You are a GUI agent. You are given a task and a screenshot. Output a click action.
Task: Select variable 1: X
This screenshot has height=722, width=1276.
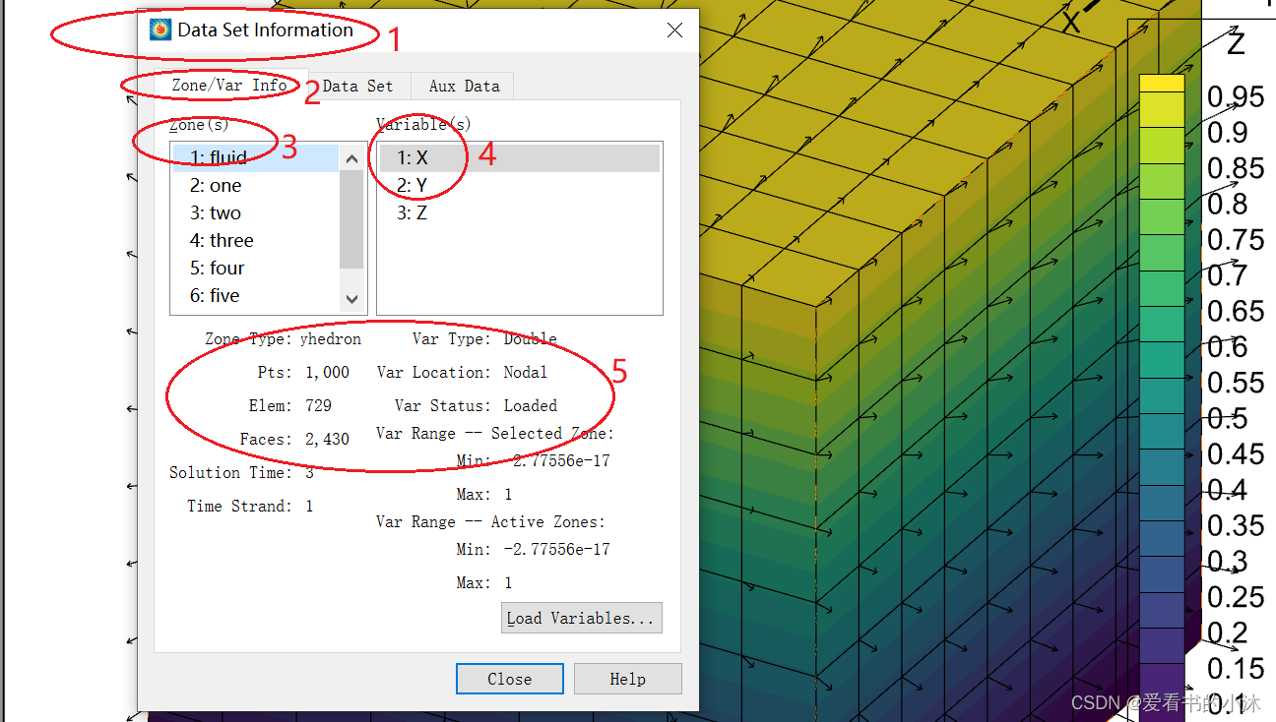click(413, 158)
